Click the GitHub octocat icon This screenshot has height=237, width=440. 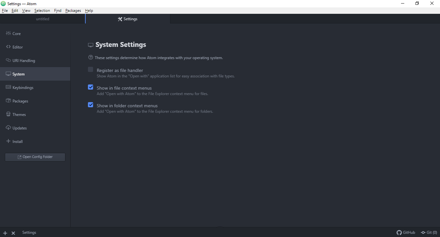click(399, 233)
